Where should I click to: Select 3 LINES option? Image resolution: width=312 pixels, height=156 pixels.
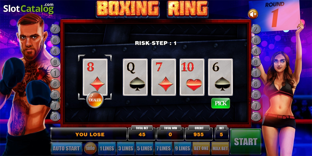tap(126, 148)
